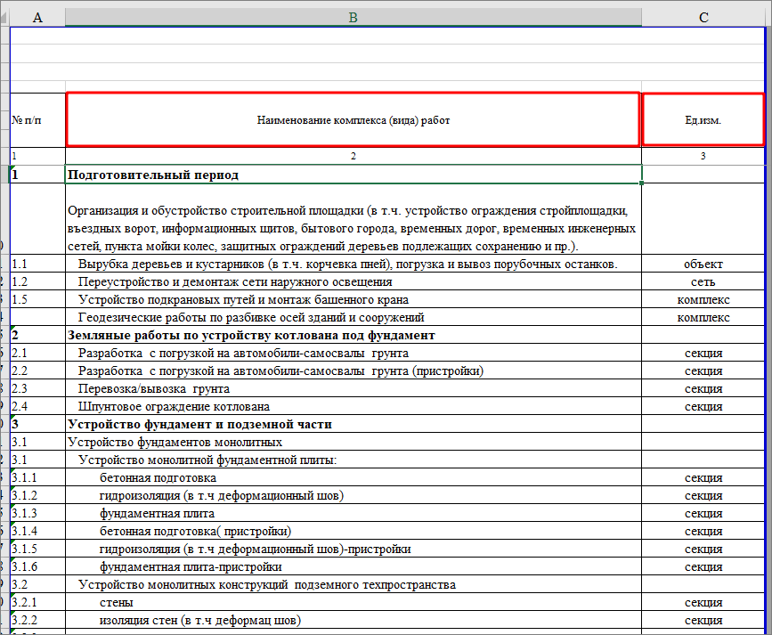Click the 'фундаментная плита-пристройки' cell

click(x=191, y=566)
